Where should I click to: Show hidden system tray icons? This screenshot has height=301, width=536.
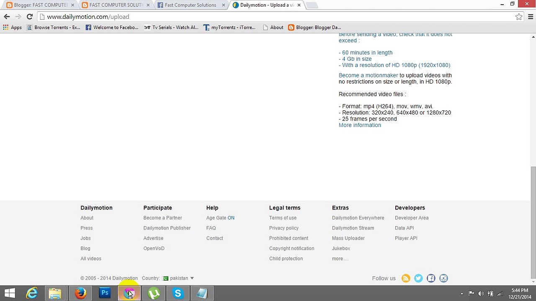pos(462,293)
